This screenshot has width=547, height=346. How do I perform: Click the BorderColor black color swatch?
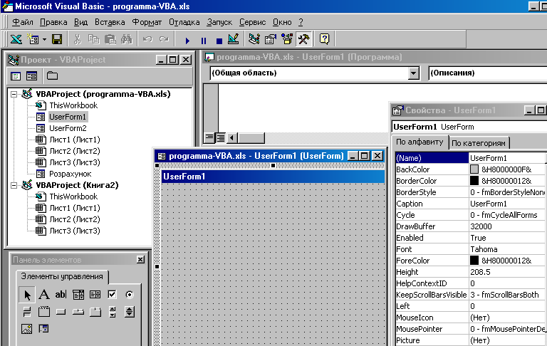pyautogui.click(x=474, y=181)
